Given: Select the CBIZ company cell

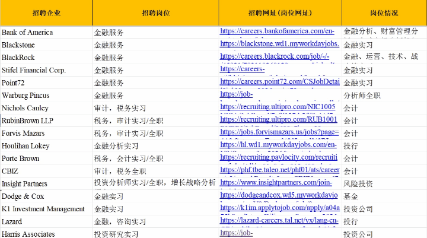Looking at the screenshot, I should pyautogui.click(x=46, y=171).
